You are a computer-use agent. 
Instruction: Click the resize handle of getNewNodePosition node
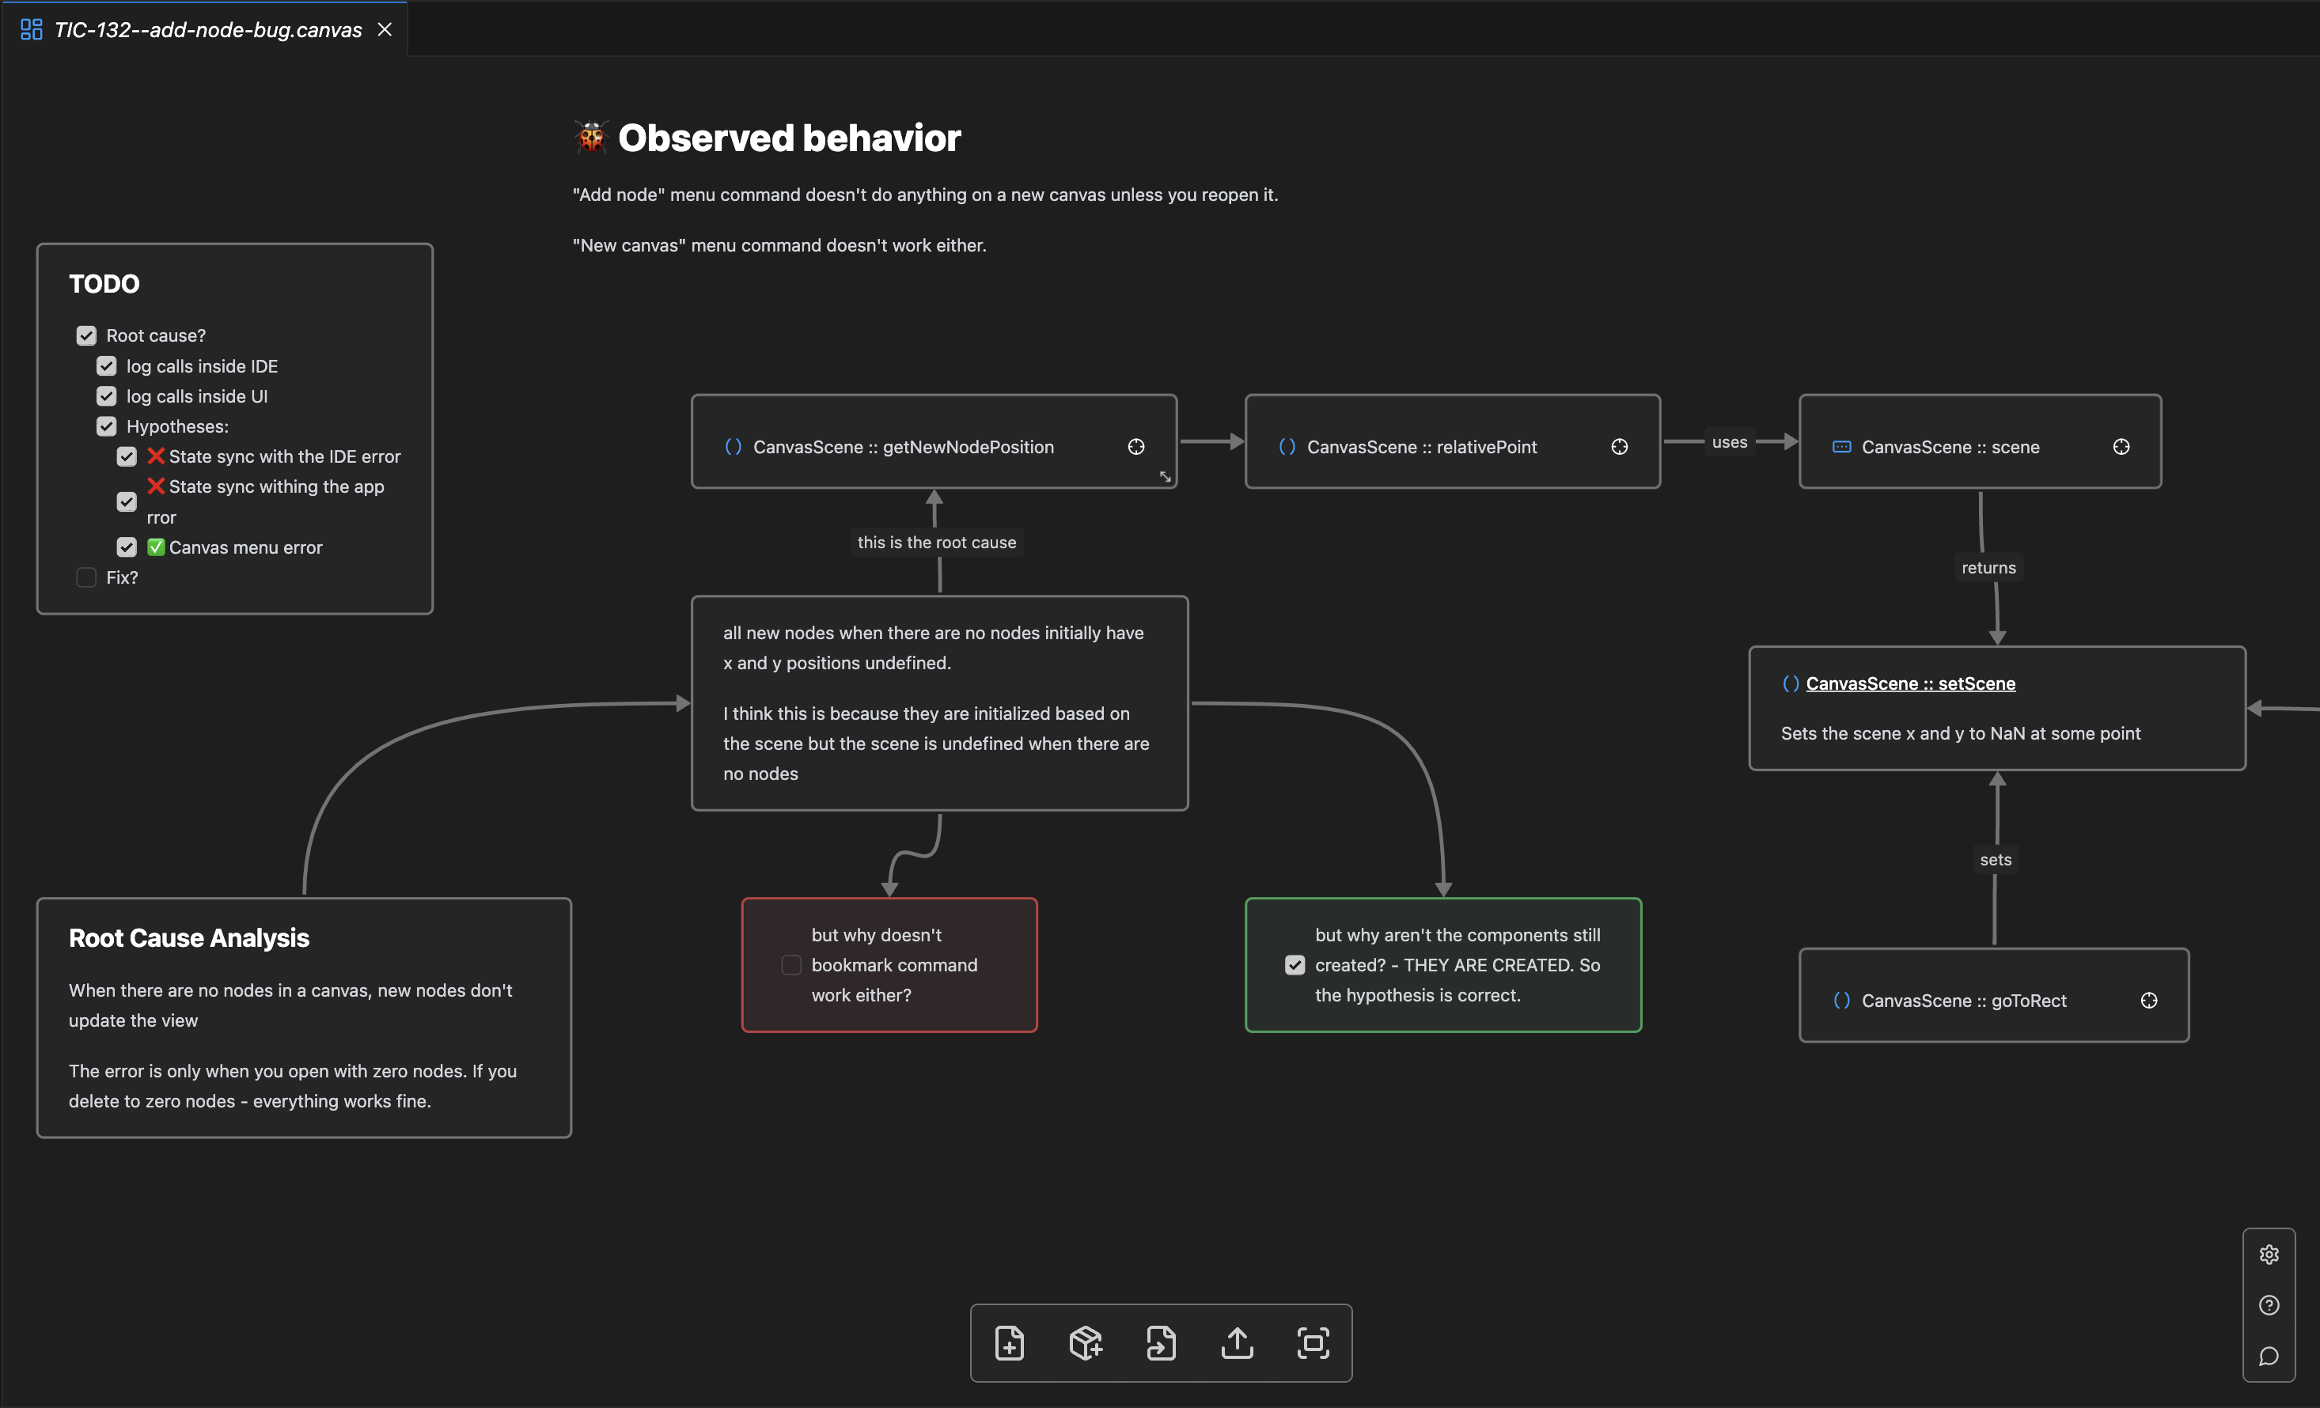[1166, 477]
